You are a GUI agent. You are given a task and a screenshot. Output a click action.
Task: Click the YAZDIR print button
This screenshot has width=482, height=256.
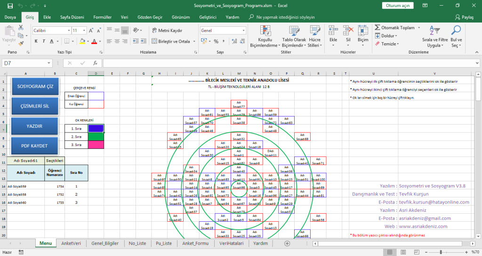(34, 126)
